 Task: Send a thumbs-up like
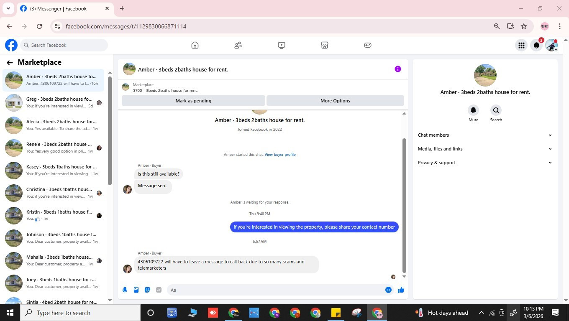pyautogui.click(x=401, y=290)
